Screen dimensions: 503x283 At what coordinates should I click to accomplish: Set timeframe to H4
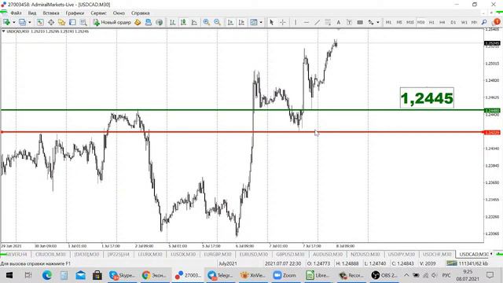[x=442, y=22]
